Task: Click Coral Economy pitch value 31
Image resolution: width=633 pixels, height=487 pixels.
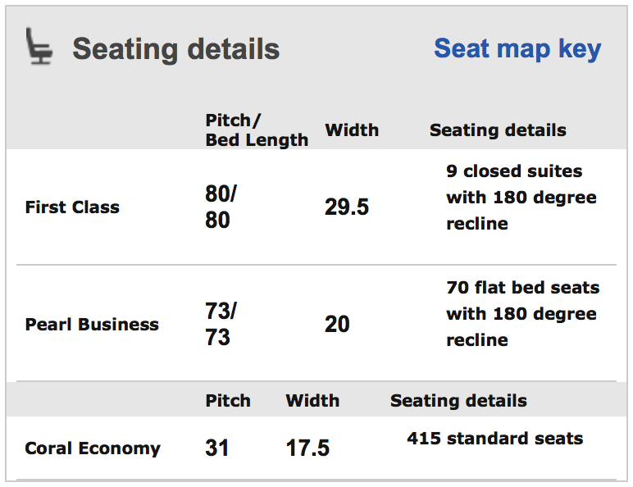Action: pos(216,448)
